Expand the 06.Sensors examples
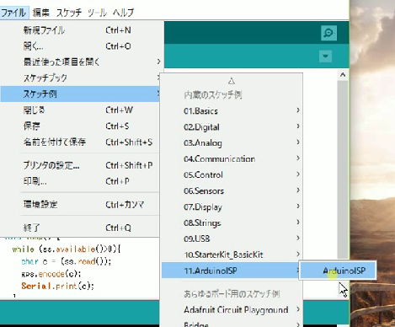This screenshot has width=395, height=327. point(232,190)
